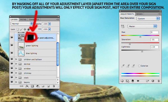Lock image pixels brush icon
This screenshot has height=102, width=168.
pos(21,29)
